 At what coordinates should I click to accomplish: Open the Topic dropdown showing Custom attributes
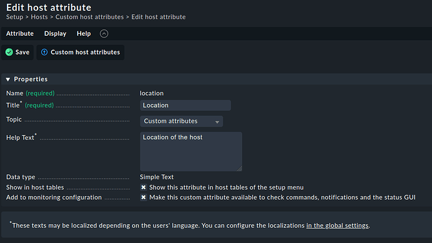click(182, 121)
